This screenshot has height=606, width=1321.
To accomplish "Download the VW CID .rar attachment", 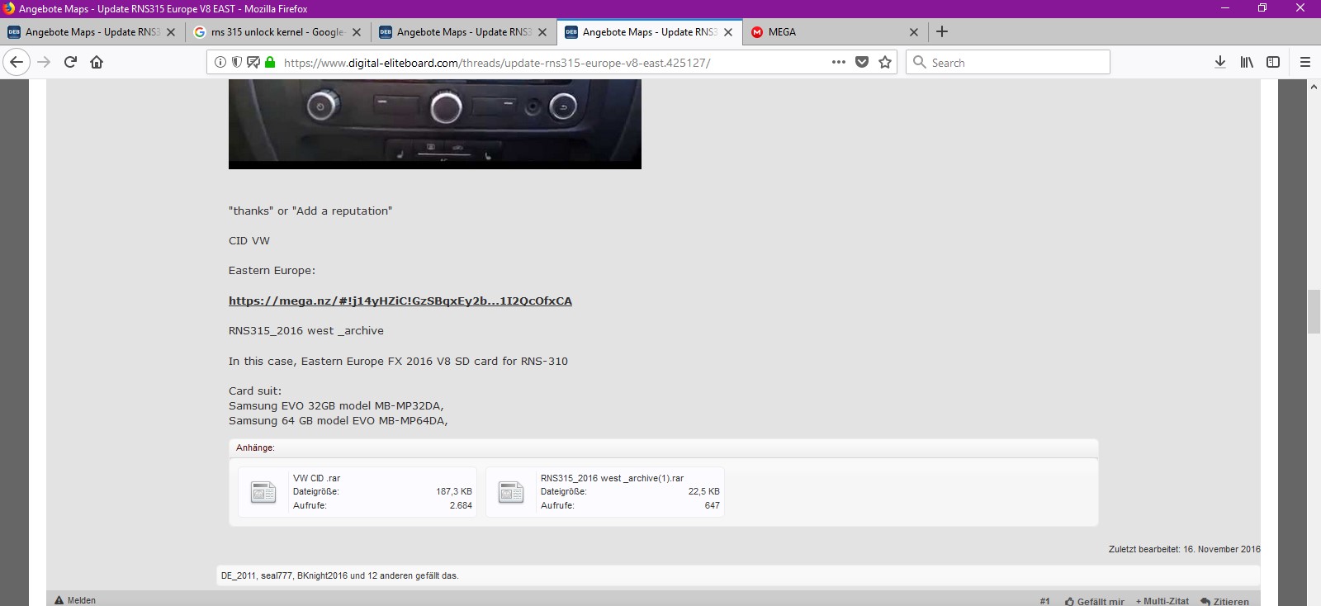I will 316,478.
